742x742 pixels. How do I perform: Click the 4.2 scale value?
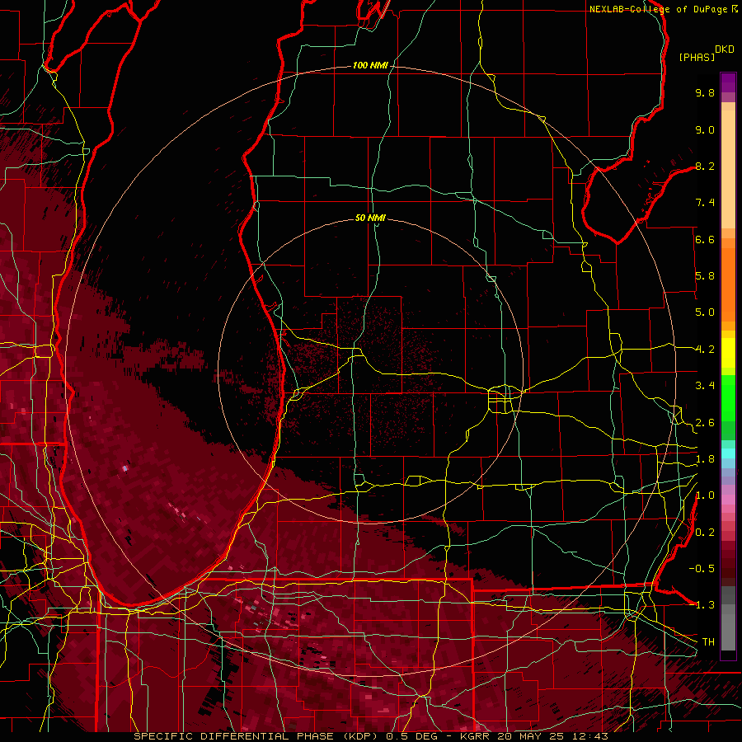coord(705,350)
